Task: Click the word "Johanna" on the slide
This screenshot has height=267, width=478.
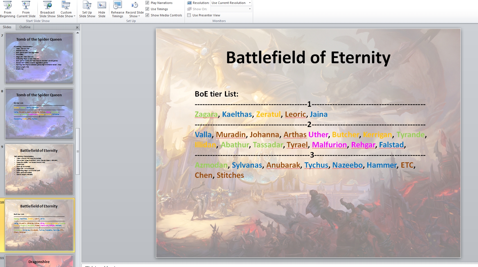Action: [x=265, y=135]
